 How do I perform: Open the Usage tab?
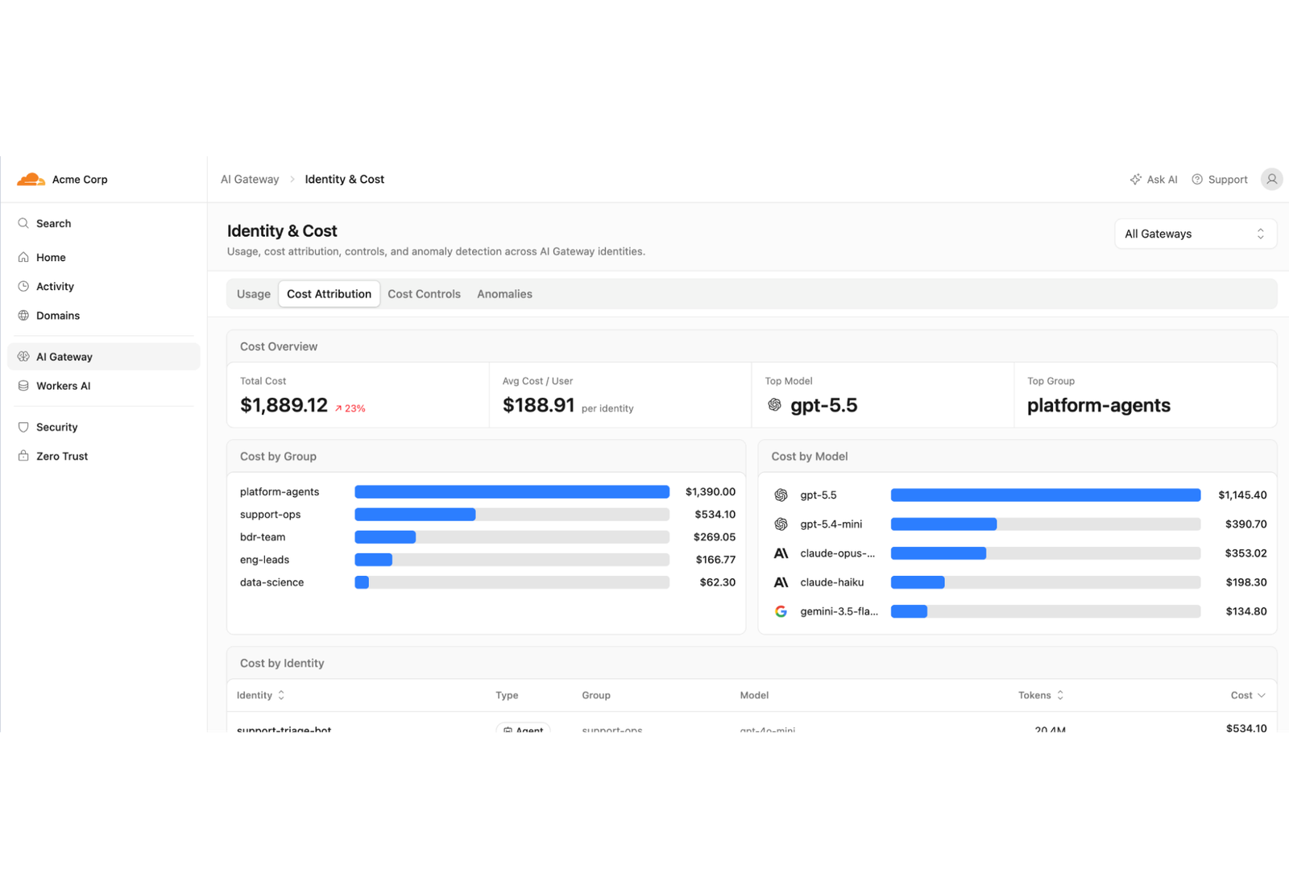pyautogui.click(x=254, y=294)
